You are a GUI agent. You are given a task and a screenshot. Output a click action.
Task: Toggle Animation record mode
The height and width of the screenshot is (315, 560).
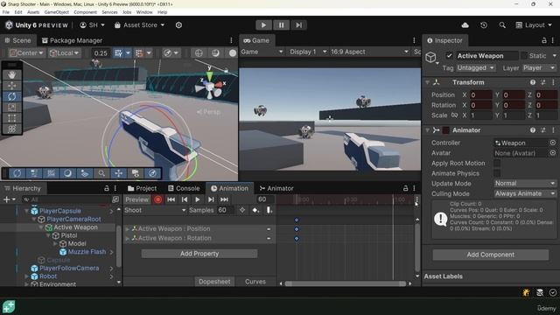tap(157, 199)
